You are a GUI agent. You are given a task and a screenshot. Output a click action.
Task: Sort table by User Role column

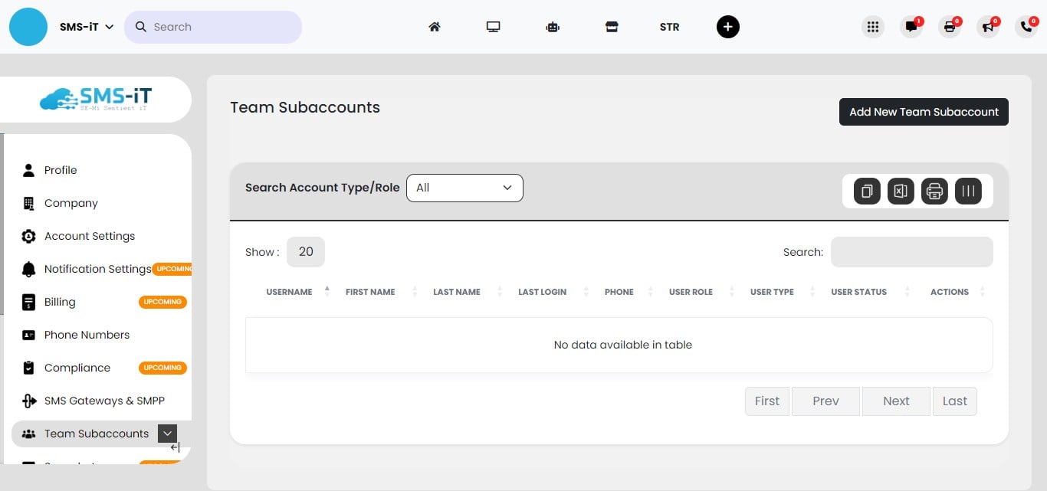691,292
